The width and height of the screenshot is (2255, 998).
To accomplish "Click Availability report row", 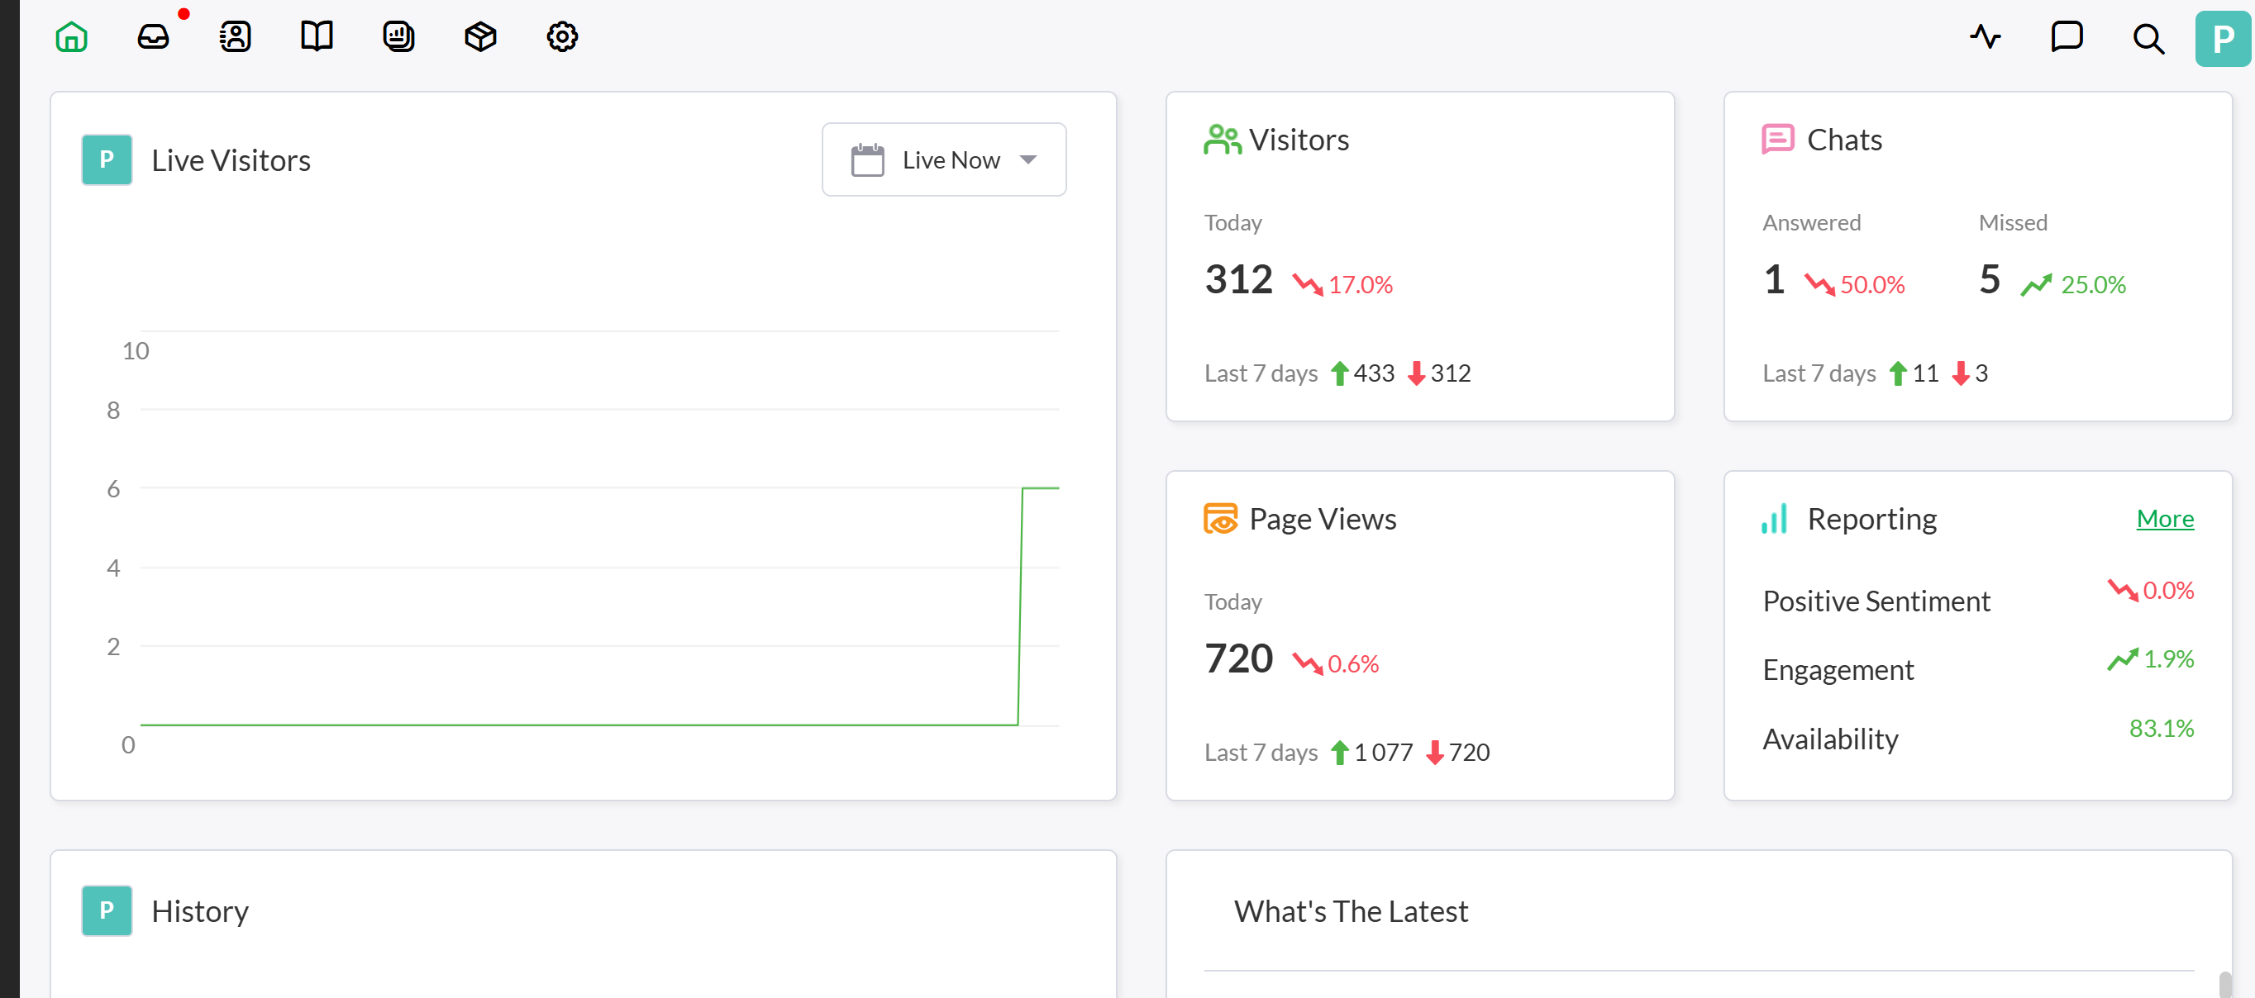I will (1977, 739).
